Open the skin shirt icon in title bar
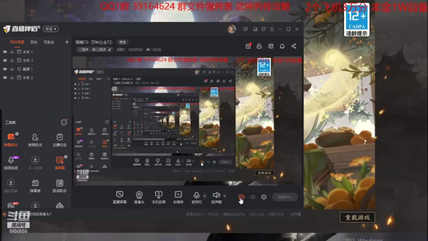 point(263,29)
